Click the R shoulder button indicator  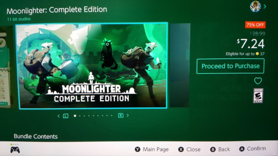(x=120, y=115)
